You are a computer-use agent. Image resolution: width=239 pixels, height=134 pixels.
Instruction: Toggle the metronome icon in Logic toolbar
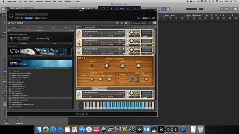tap(168, 9)
